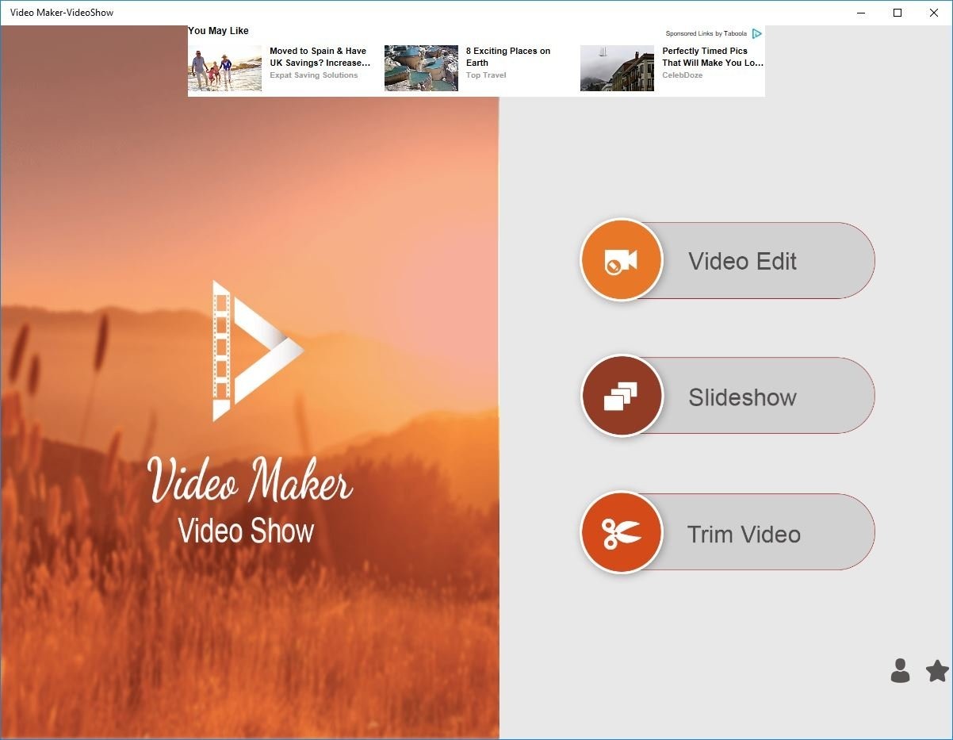Click the scissors icon for trimming

621,532
